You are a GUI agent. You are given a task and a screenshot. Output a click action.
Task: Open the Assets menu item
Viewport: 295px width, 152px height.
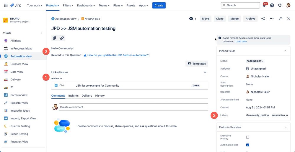click(131, 5)
